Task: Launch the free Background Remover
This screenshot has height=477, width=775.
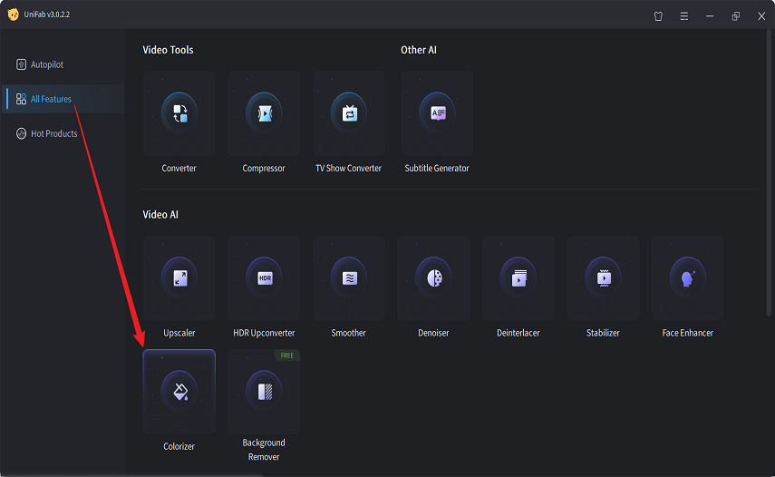Action: pyautogui.click(x=264, y=392)
